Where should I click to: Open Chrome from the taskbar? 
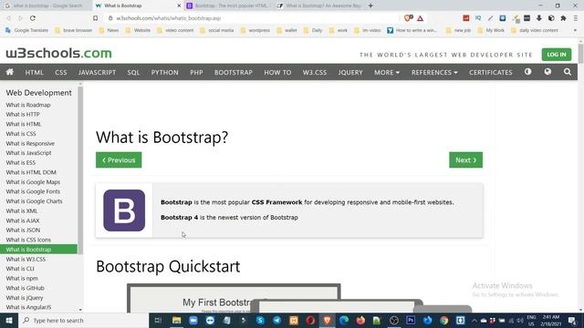coord(443,320)
